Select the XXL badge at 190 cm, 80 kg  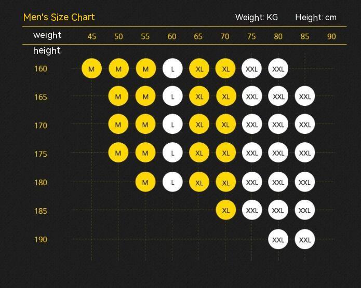(x=278, y=239)
